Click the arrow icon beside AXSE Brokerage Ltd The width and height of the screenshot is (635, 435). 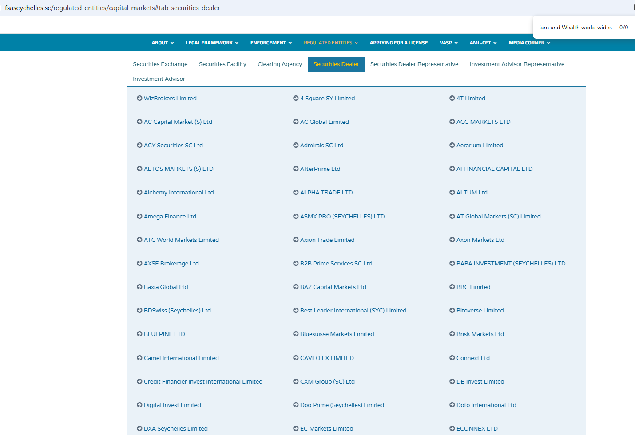(139, 263)
